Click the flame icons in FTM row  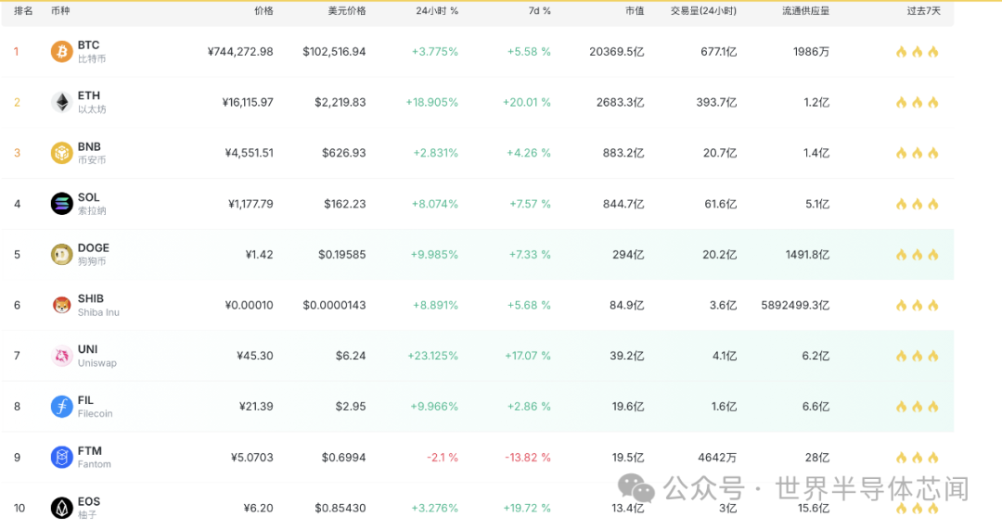coord(917,458)
